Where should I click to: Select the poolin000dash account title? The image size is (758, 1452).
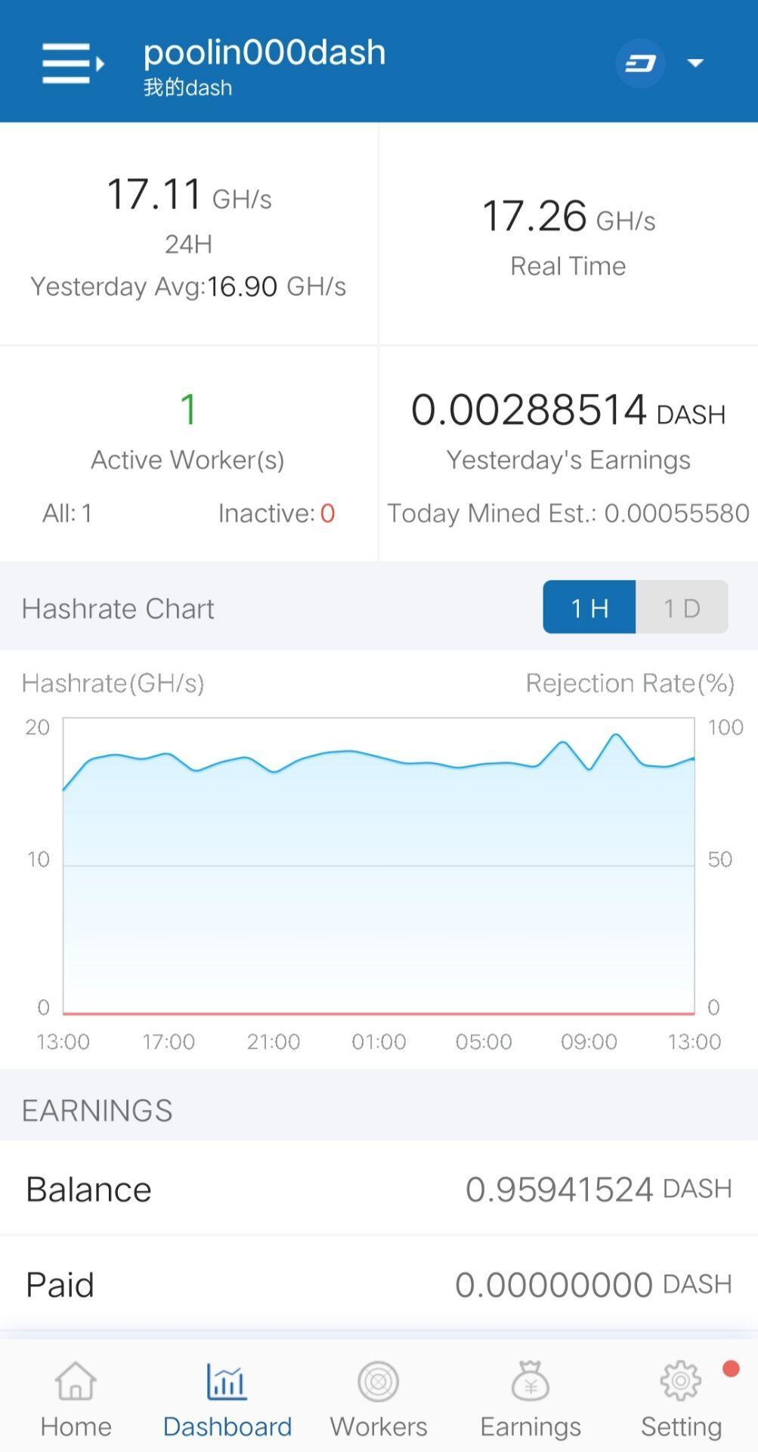(265, 51)
